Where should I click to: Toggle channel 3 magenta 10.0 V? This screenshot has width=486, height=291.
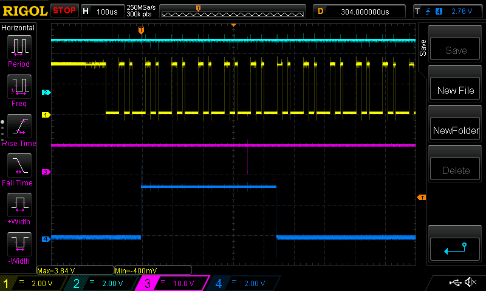[x=173, y=283]
